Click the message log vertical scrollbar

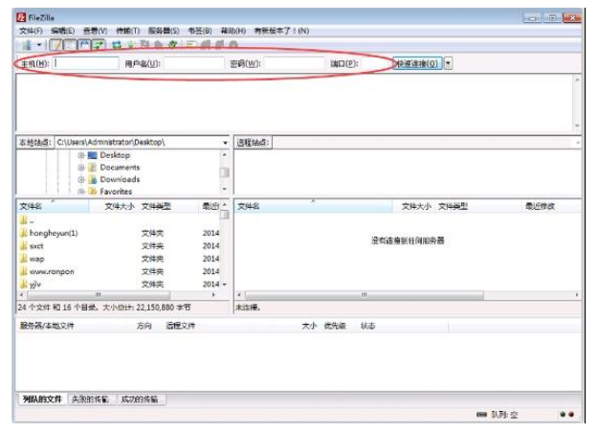[x=577, y=103]
